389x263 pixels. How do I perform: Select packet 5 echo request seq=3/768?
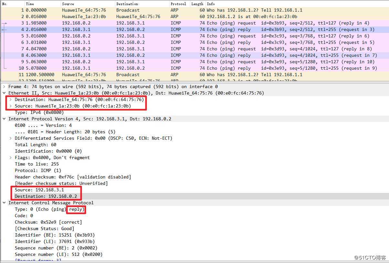click(194, 36)
